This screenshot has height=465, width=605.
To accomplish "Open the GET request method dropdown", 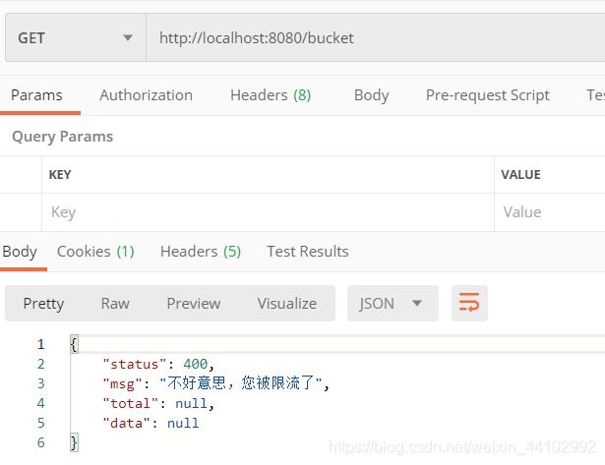I will click(76, 37).
